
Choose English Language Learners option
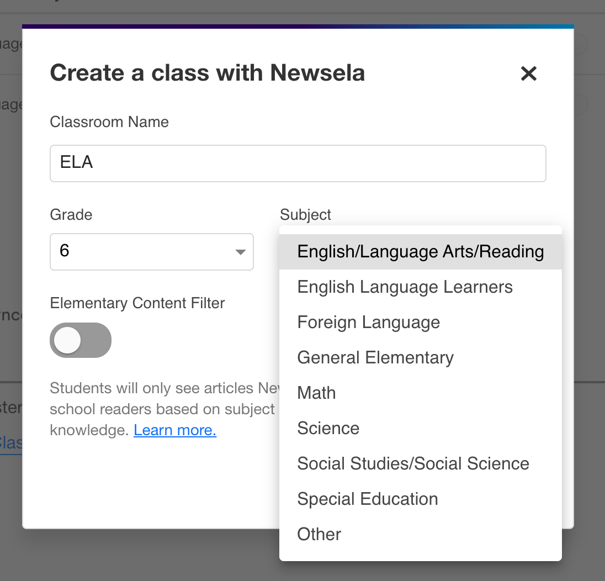click(x=405, y=287)
